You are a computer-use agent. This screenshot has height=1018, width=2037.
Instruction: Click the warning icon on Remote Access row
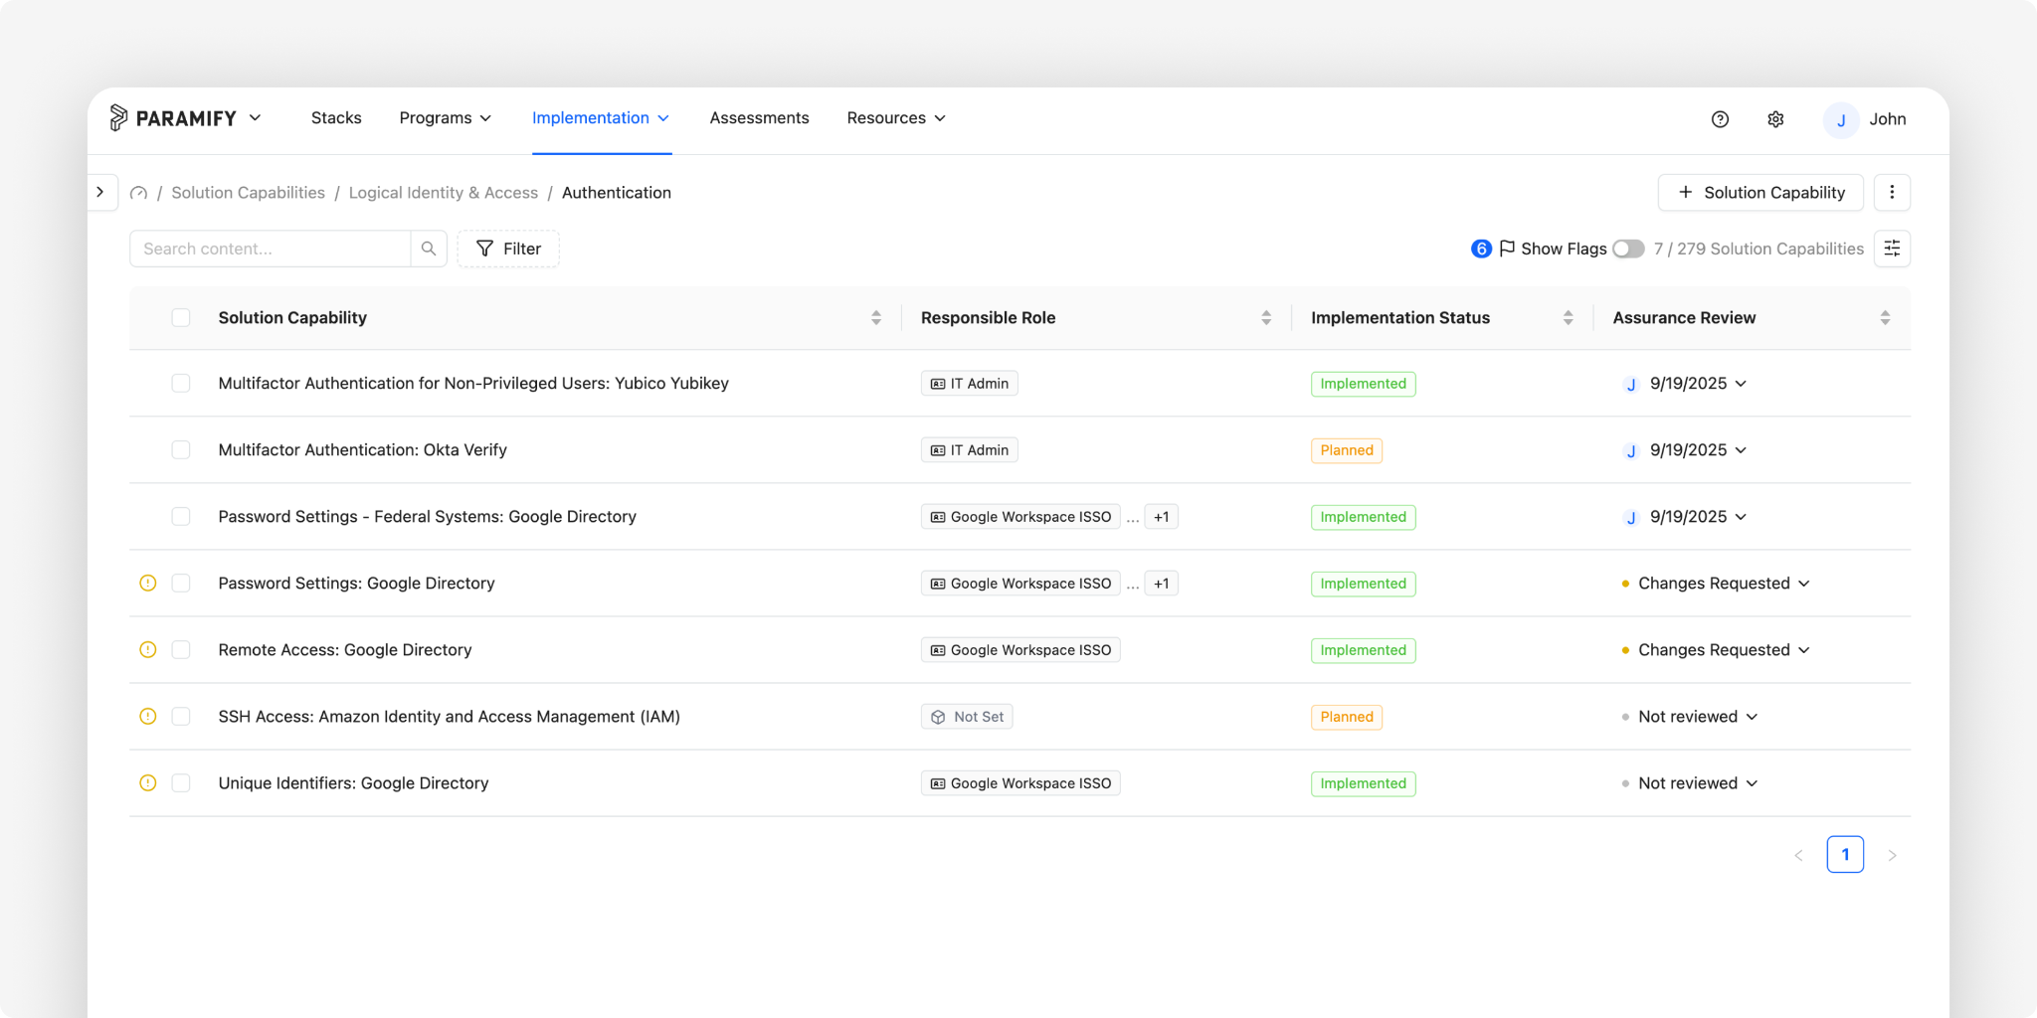[148, 650]
